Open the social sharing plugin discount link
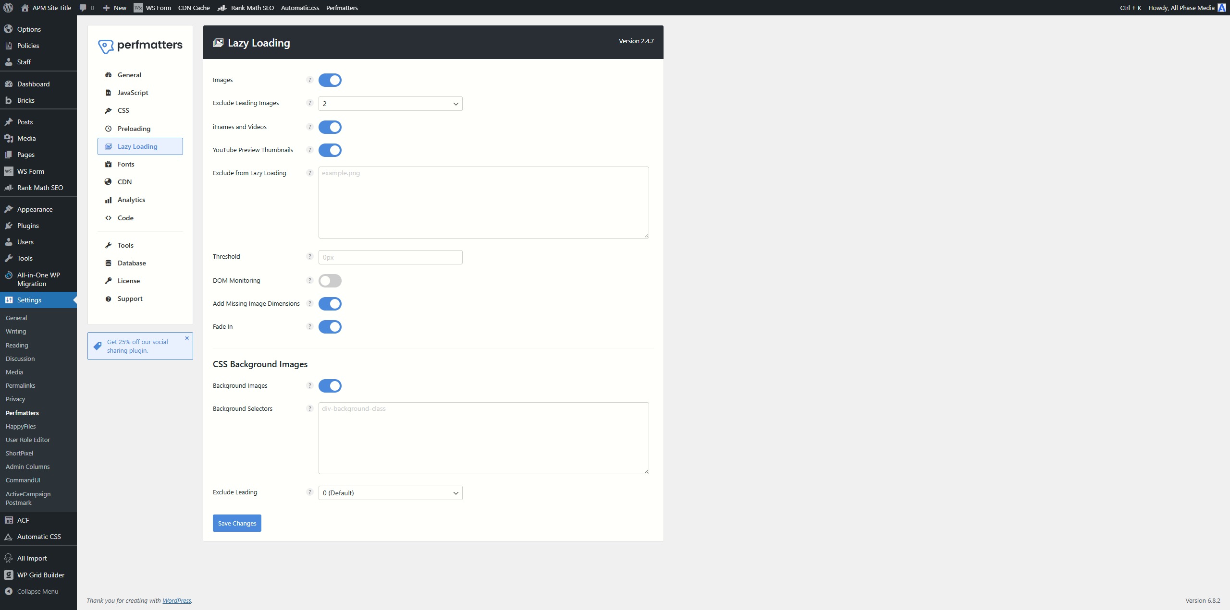Image resolution: width=1230 pixels, height=610 pixels. tap(137, 346)
